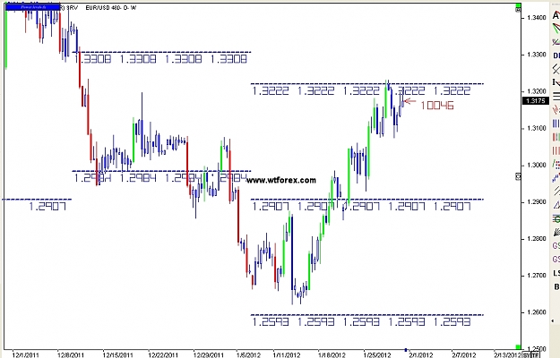
Task: Select the text annotation A tool
Action: point(556,15)
